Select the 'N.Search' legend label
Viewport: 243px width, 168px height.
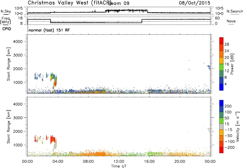pos(234,11)
